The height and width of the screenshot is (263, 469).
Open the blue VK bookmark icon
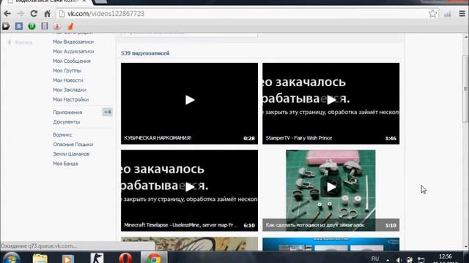click(x=19, y=26)
